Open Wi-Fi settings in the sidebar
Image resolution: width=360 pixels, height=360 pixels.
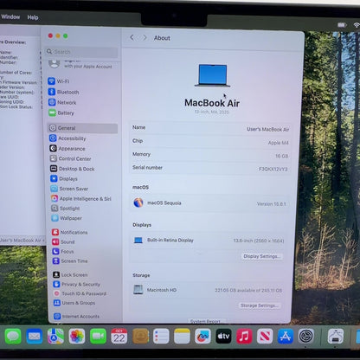pyautogui.click(x=59, y=81)
